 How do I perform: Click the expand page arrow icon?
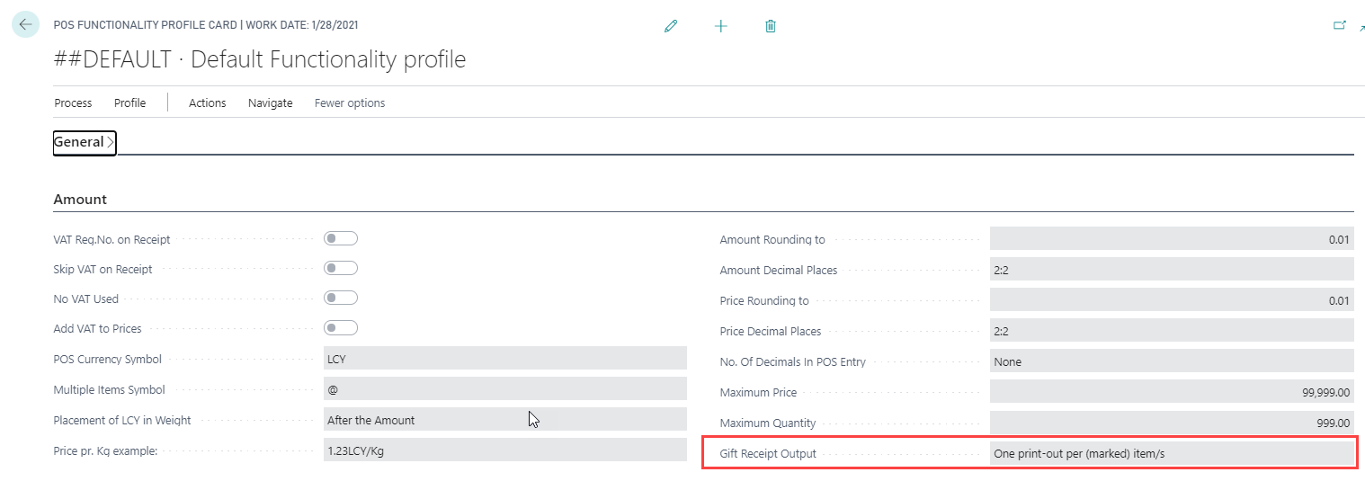(x=1361, y=29)
